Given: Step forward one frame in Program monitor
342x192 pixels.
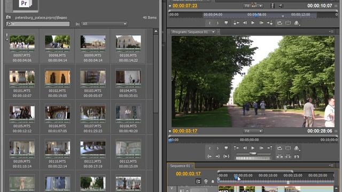Looking at the screenshot, I should coord(261,148).
